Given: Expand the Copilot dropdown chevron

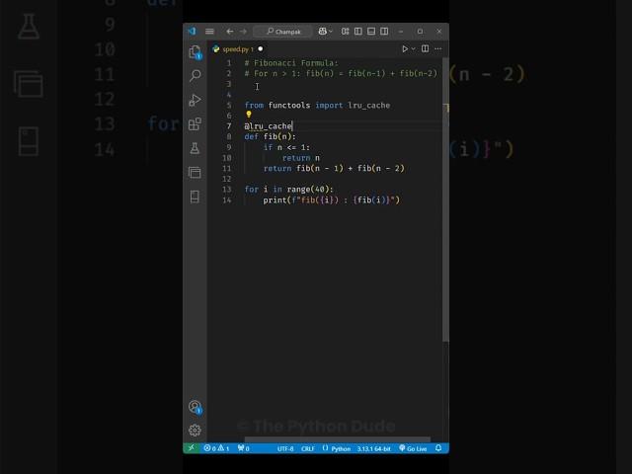Looking at the screenshot, I should (x=331, y=31).
